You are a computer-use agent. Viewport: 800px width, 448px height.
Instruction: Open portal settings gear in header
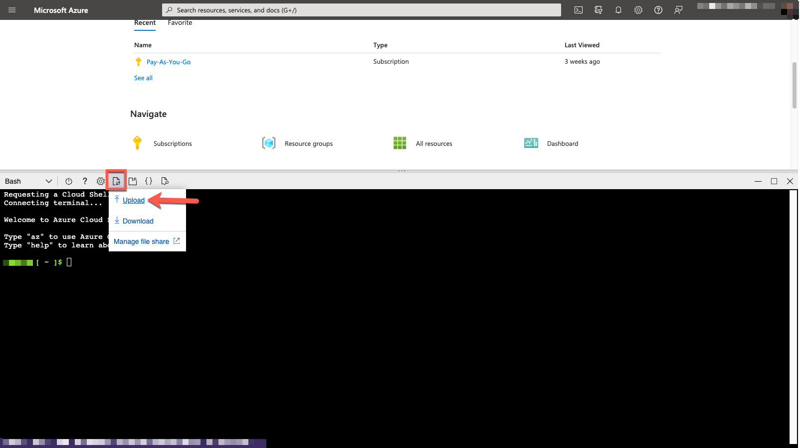point(638,10)
